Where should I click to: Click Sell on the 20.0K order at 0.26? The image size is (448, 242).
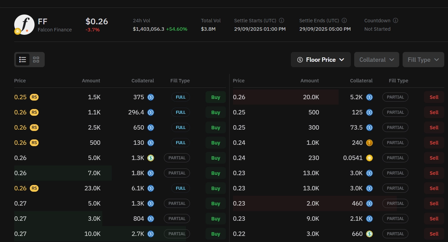pyautogui.click(x=434, y=97)
